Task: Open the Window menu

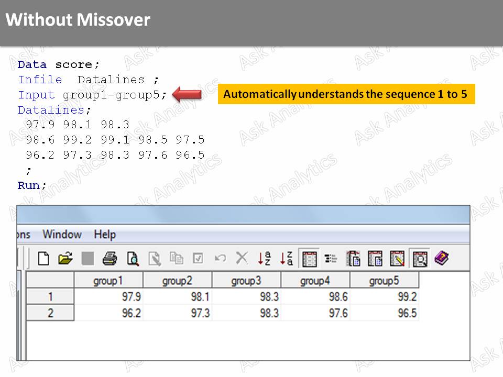Action: click(x=62, y=235)
